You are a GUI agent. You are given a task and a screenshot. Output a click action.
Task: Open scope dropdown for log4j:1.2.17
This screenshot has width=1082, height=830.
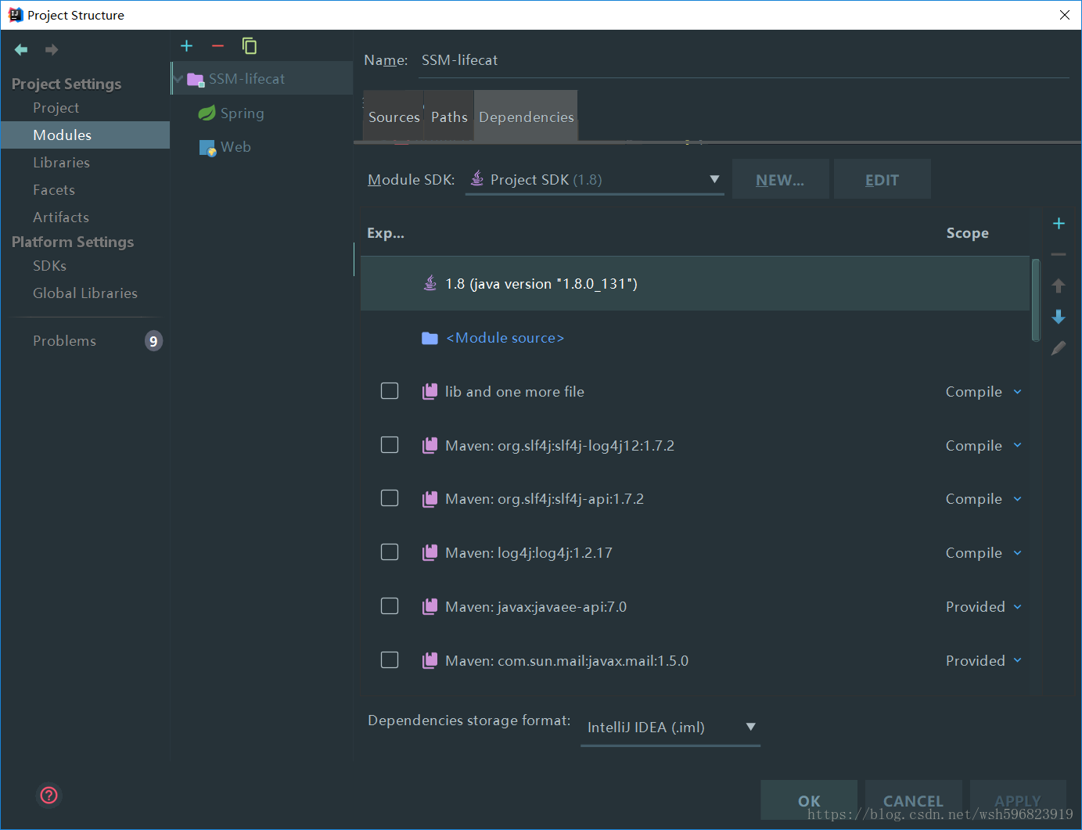point(983,553)
